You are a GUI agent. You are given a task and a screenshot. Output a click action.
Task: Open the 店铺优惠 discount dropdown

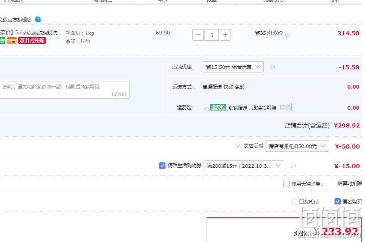point(233,67)
